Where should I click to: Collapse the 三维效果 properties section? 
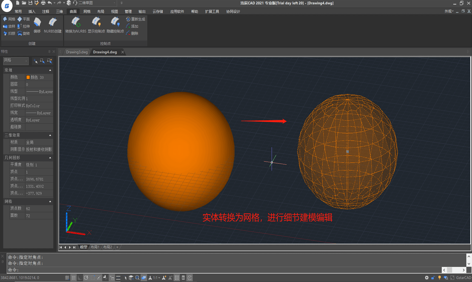[50, 135]
